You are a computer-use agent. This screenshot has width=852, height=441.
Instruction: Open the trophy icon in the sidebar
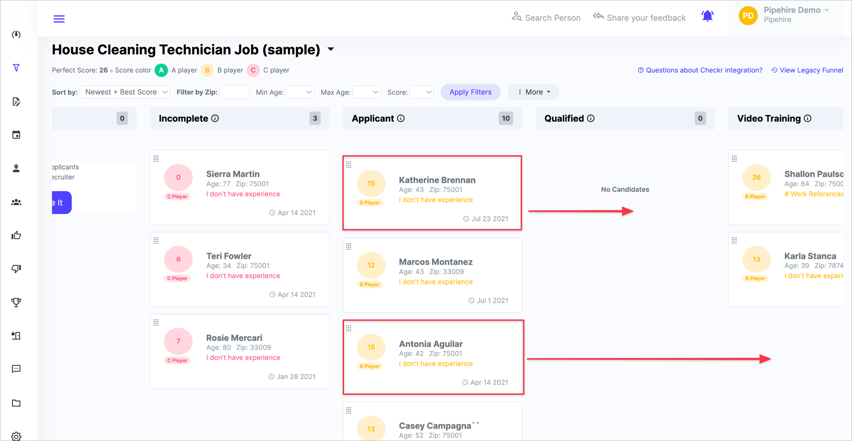pyautogui.click(x=16, y=302)
